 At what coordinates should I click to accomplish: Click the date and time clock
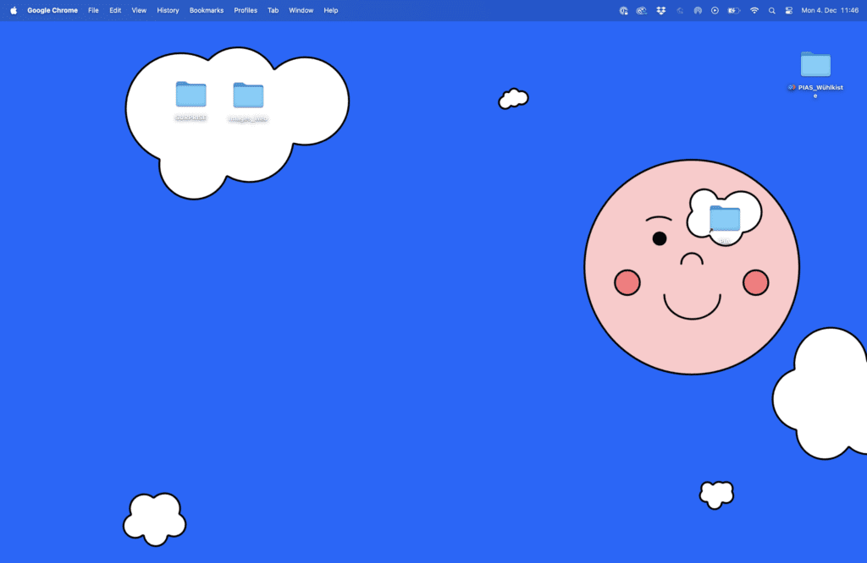point(830,10)
